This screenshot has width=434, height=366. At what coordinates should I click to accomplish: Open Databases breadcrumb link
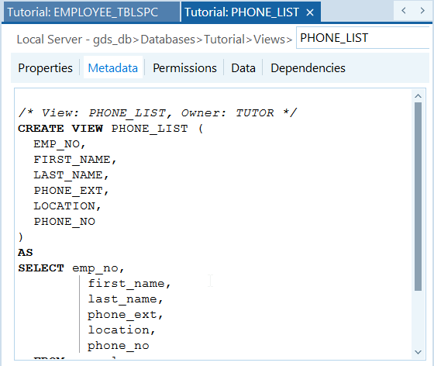[x=167, y=40]
